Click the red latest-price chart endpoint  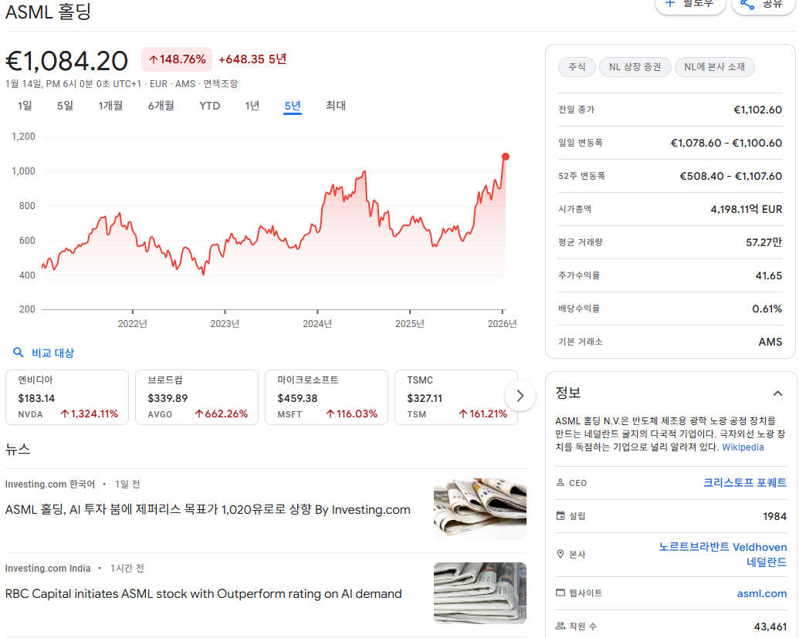coord(506,157)
